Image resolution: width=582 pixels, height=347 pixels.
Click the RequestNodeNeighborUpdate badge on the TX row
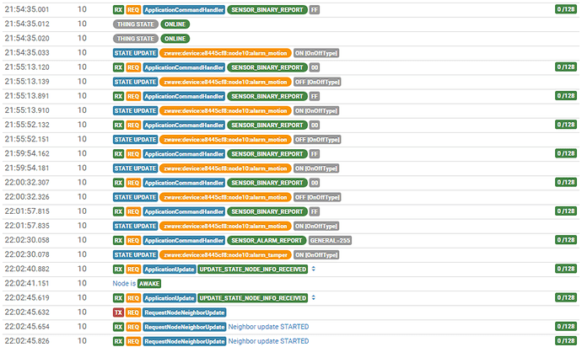click(x=185, y=312)
